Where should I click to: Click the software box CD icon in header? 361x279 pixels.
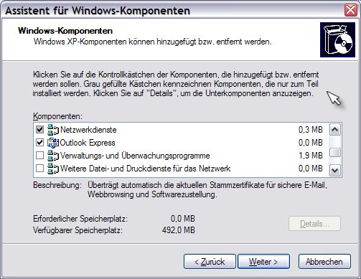click(x=337, y=40)
